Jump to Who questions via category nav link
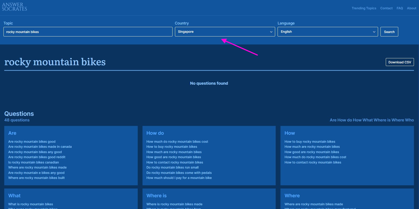This screenshot has height=209, width=419. coord(409,120)
